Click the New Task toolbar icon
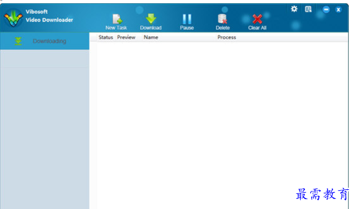This screenshot has height=209, width=353. point(117,22)
